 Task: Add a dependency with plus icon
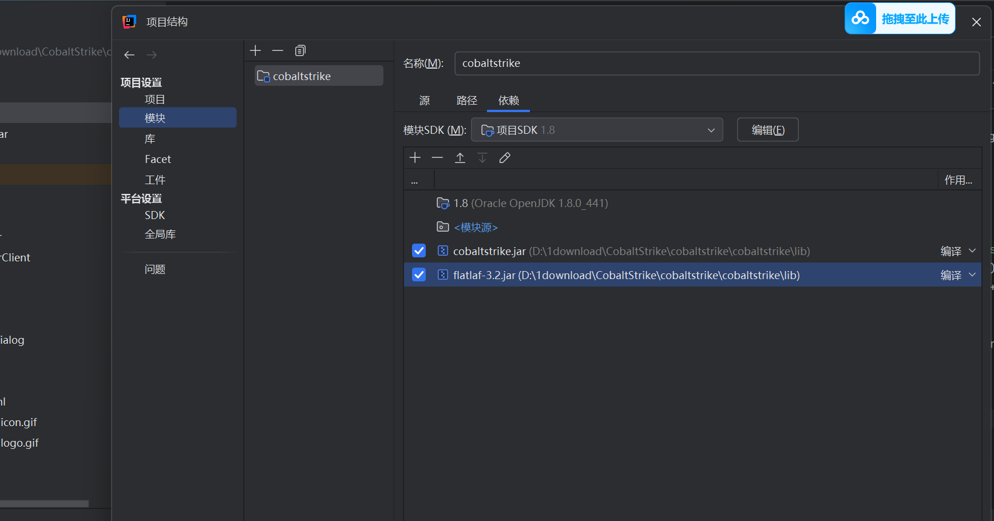415,157
